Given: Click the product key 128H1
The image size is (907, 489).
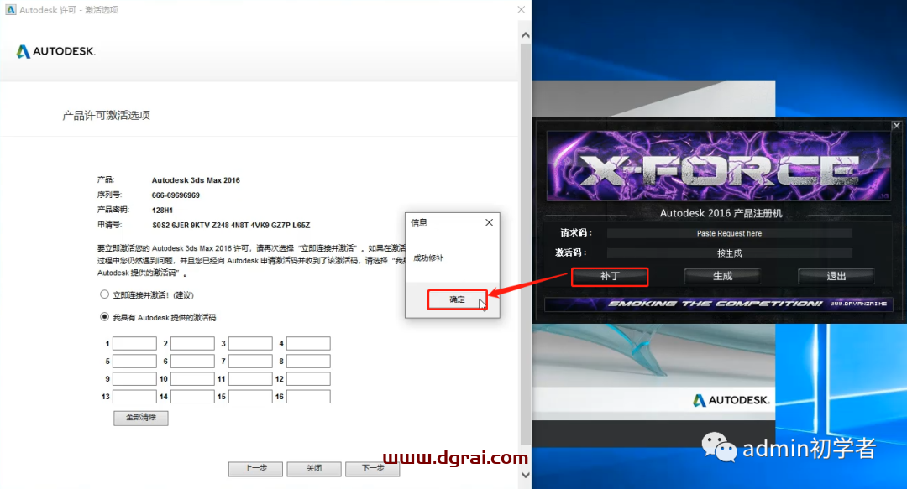Looking at the screenshot, I should 162,211.
